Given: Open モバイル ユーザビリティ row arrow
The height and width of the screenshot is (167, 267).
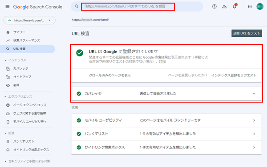Looking at the screenshot, I should pyautogui.click(x=254, y=120).
